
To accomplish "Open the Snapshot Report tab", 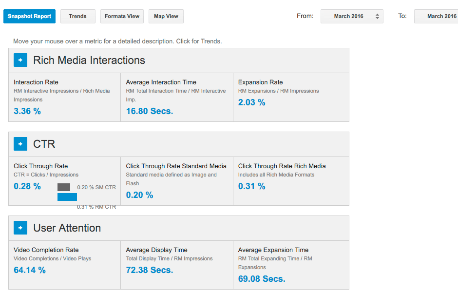I will tap(29, 16).
